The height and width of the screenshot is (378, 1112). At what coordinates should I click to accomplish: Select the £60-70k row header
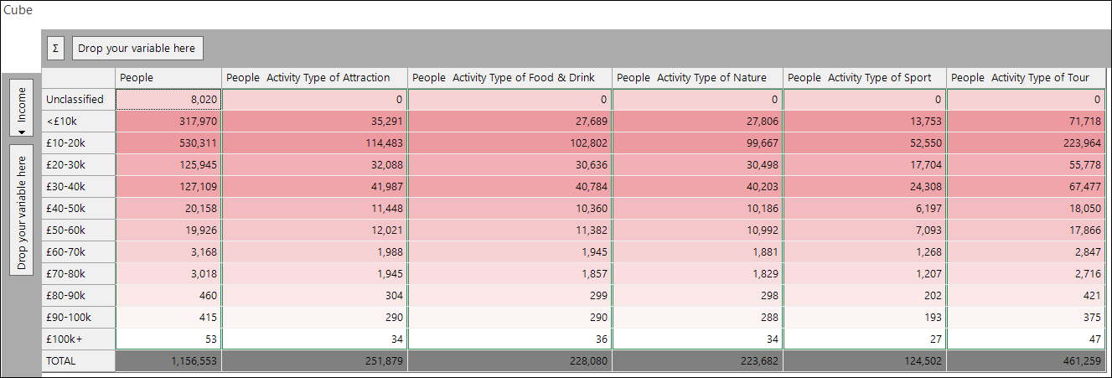point(79,251)
